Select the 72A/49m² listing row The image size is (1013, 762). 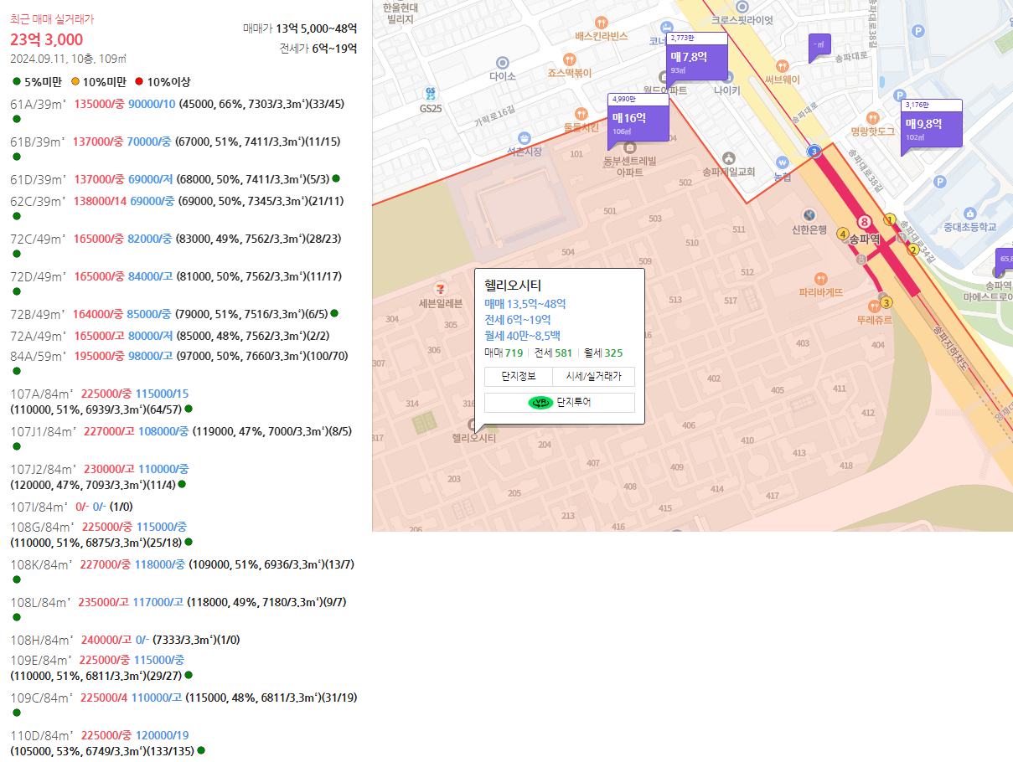[x=170, y=336]
